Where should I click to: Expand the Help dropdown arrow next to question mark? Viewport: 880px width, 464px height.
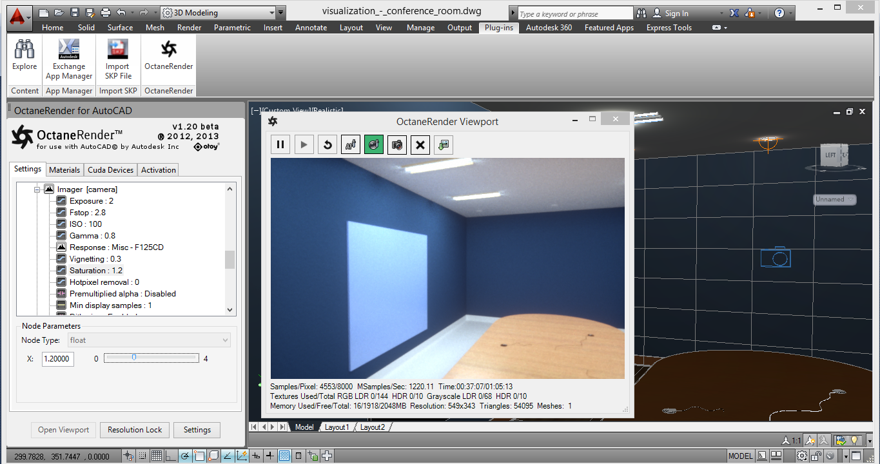point(792,13)
